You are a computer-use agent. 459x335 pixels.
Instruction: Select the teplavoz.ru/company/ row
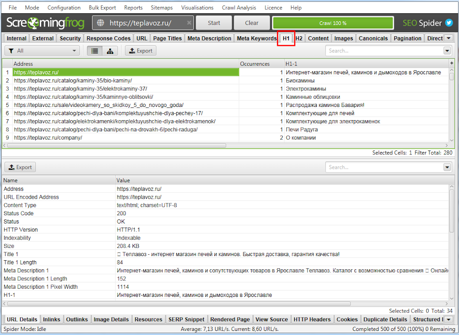click(48, 138)
